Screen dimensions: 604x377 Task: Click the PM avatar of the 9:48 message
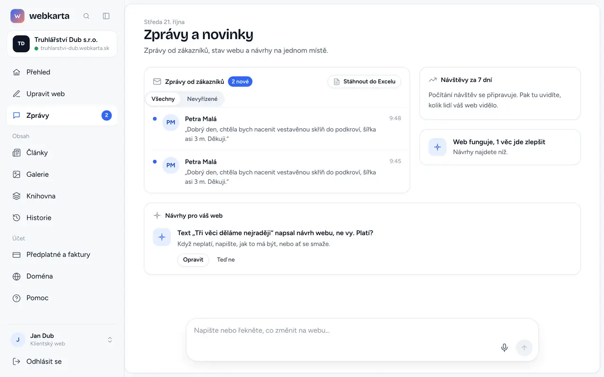click(x=171, y=123)
